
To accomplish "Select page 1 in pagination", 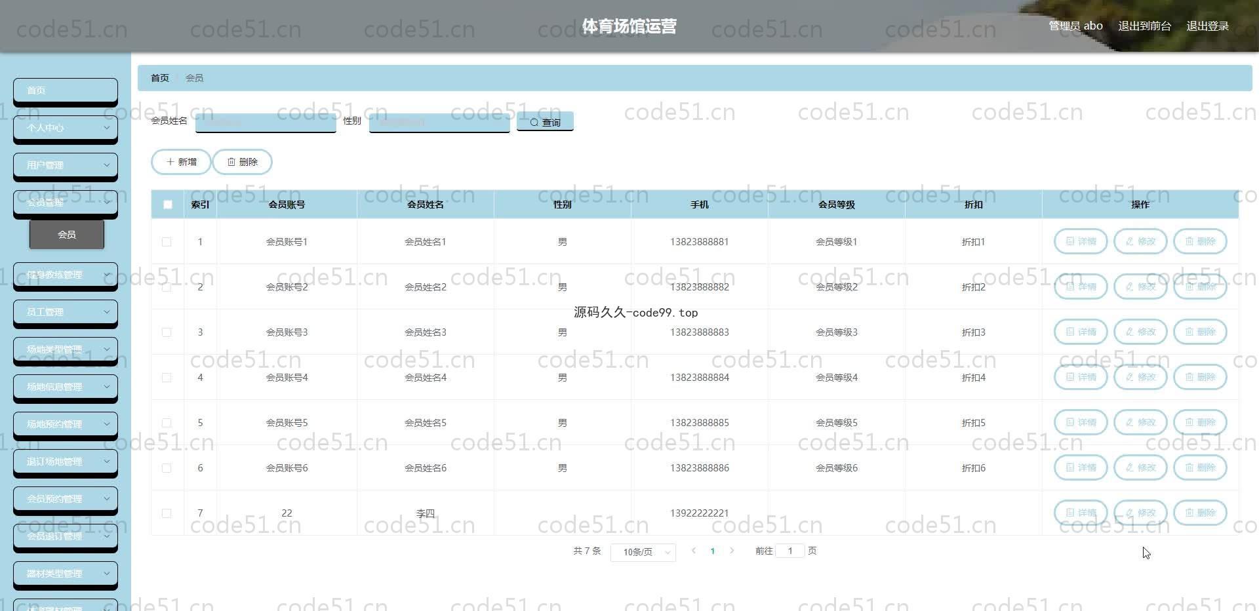I will (713, 551).
